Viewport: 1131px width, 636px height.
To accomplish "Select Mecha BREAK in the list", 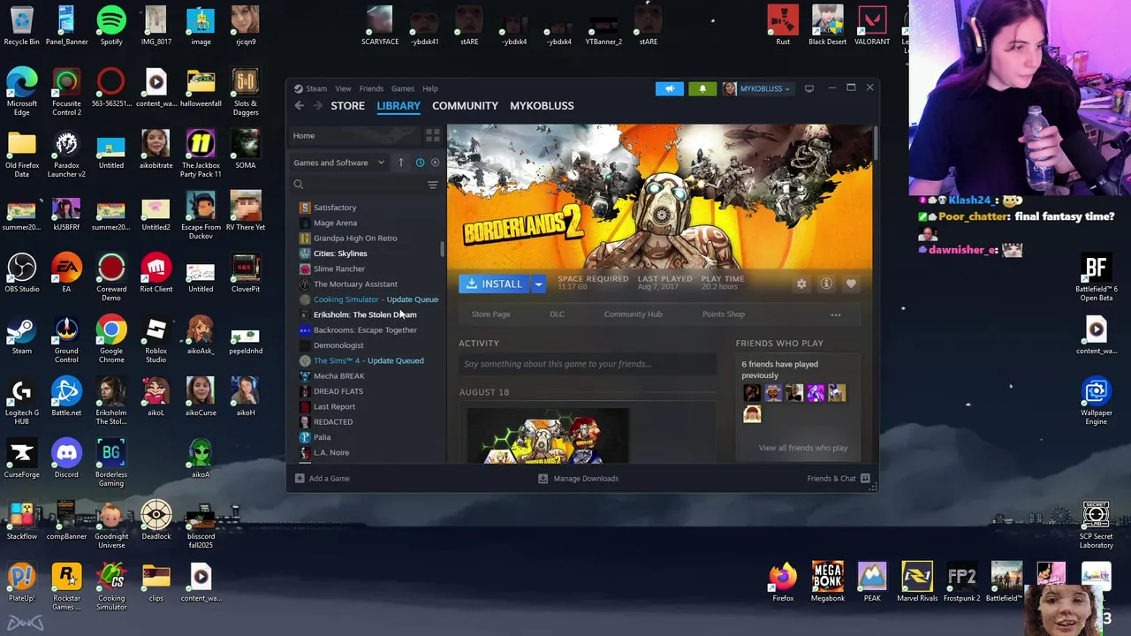I will point(338,376).
